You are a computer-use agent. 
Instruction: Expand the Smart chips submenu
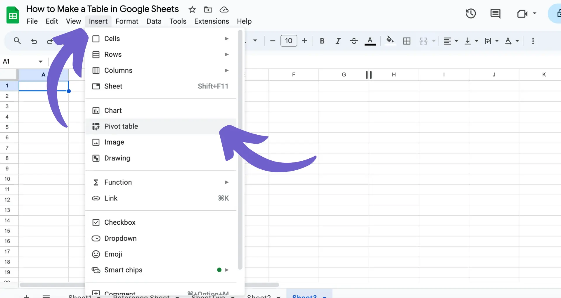pyautogui.click(x=161, y=270)
